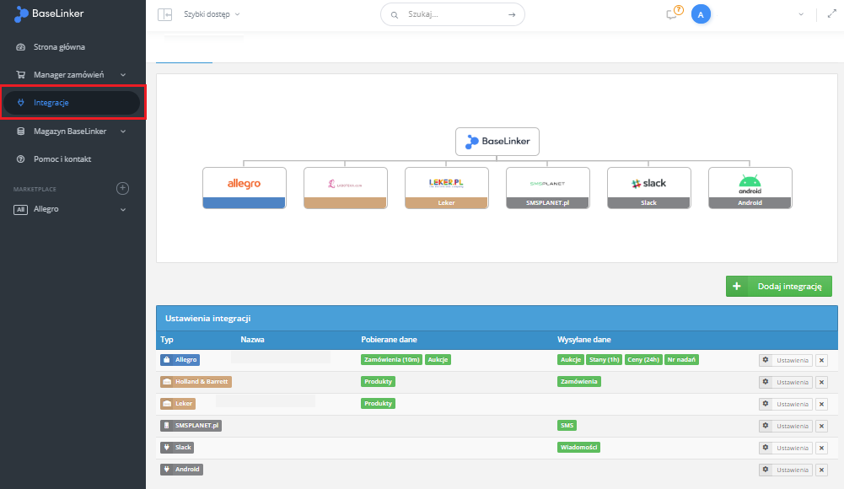Delete SMSPLANET.pl integration with X icon
Image resolution: width=844 pixels, height=489 pixels.
821,426
